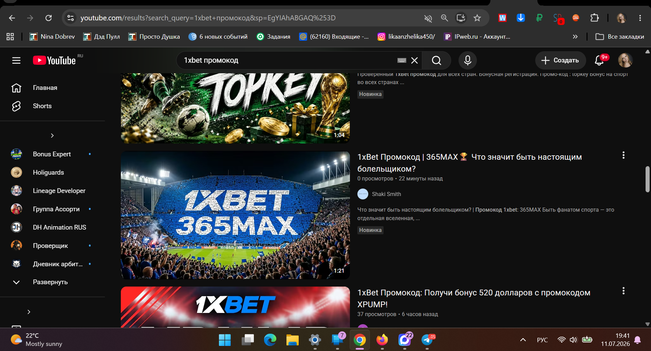
Task: Click the zoom magnifier icon in address bar
Action: coord(444,18)
